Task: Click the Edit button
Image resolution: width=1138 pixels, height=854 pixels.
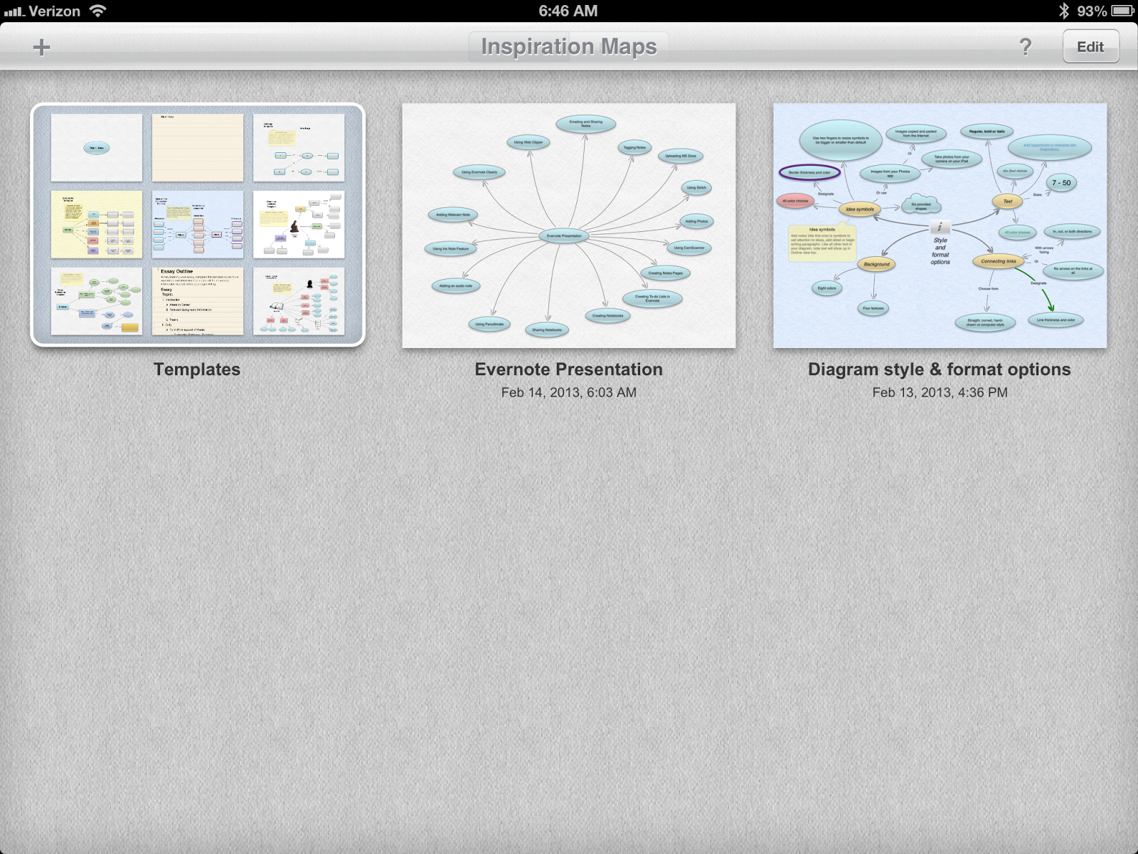Action: pos(1090,47)
